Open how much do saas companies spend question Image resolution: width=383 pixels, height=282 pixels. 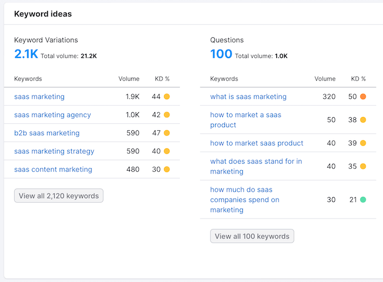245,200
